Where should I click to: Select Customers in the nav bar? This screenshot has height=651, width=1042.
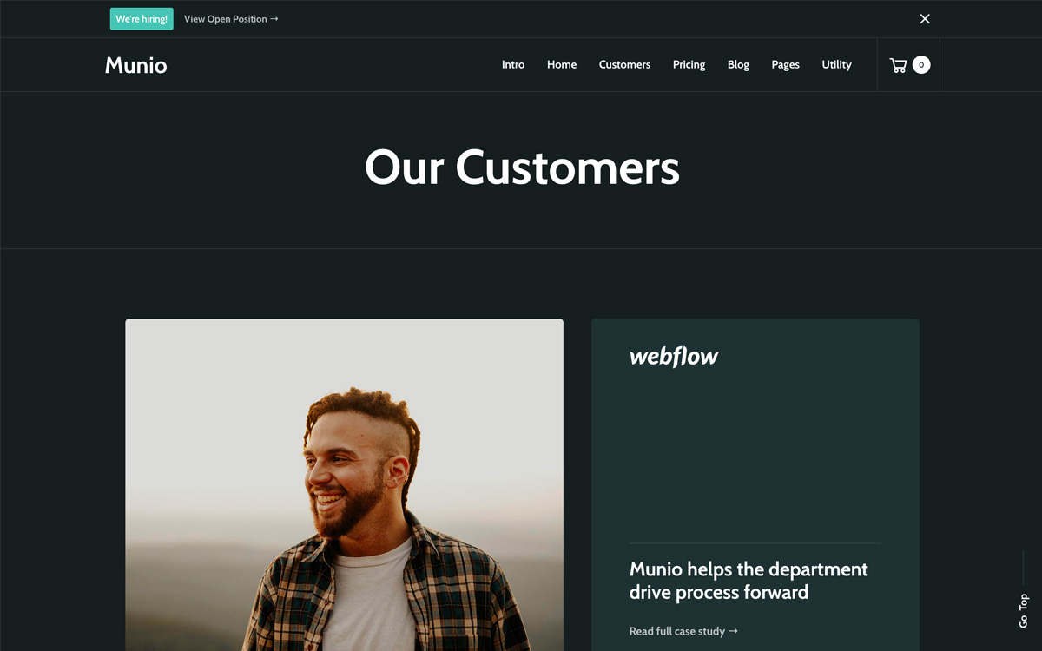click(624, 65)
